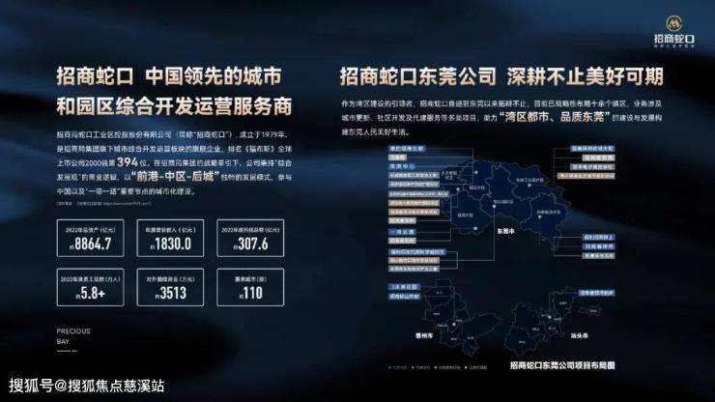Click the bold ranking number 394

(x=128, y=162)
